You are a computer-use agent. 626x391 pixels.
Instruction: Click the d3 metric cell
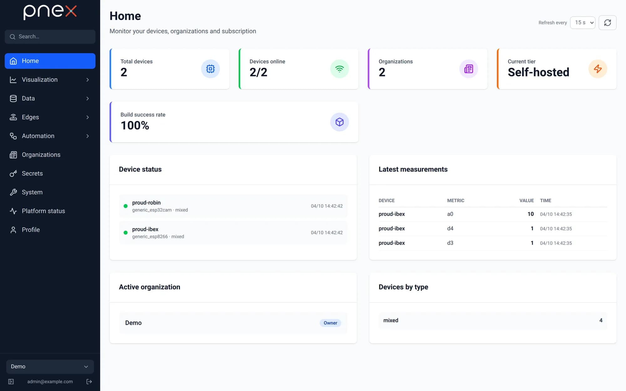click(x=450, y=243)
